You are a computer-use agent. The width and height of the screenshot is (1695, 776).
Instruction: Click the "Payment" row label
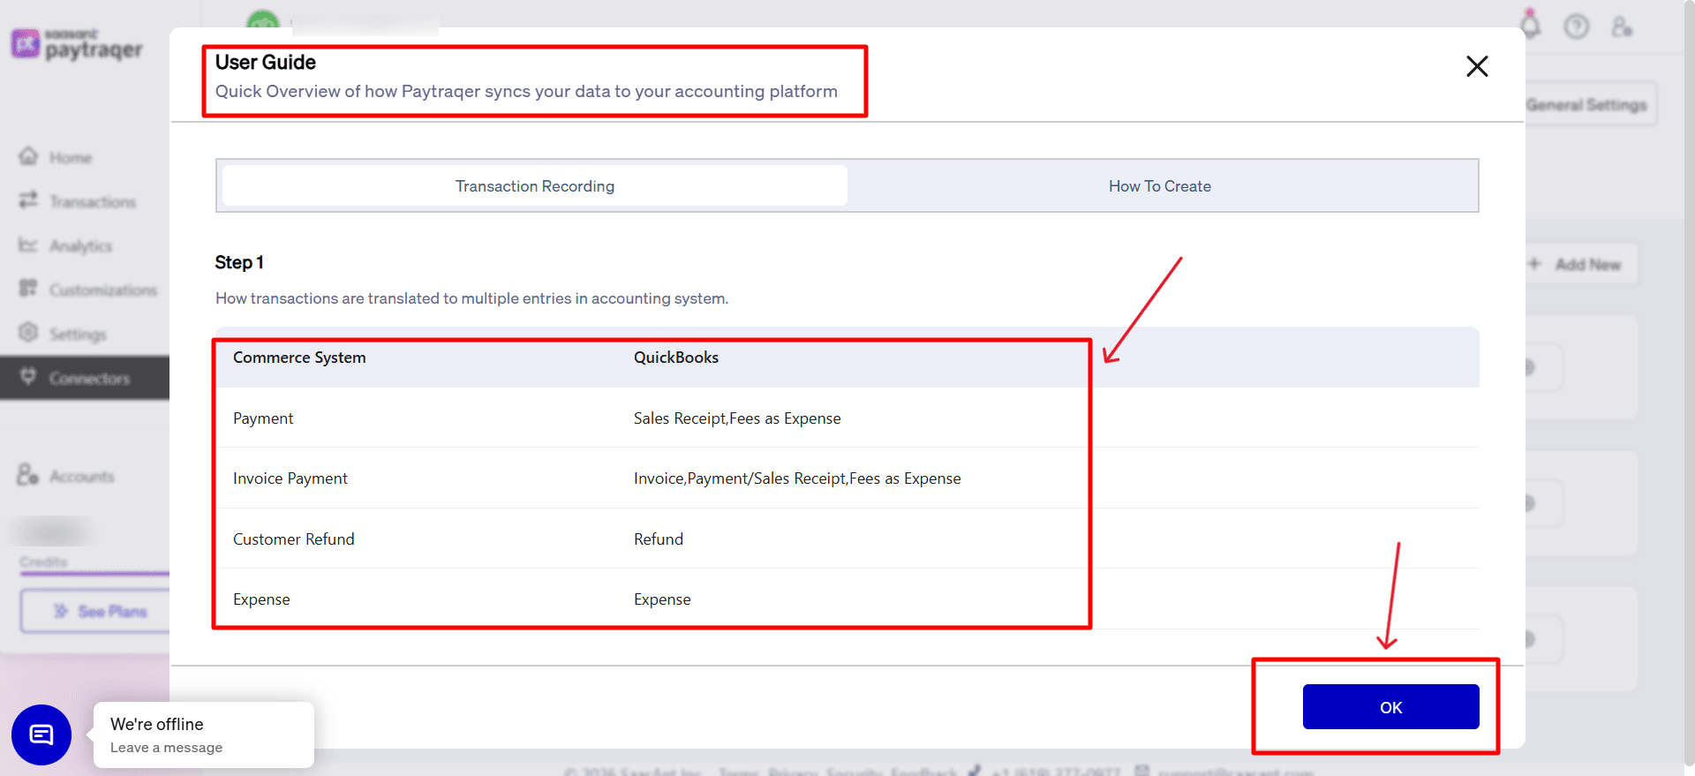(263, 418)
